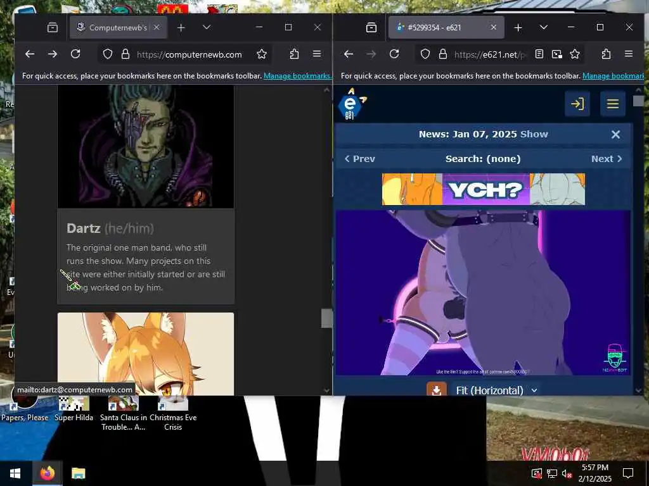Go to the Prev post
The height and width of the screenshot is (486, 649).
(360, 159)
